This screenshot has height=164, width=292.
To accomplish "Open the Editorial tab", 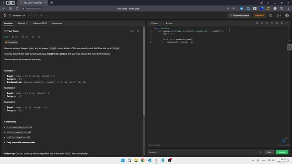I will pos(22,23).
